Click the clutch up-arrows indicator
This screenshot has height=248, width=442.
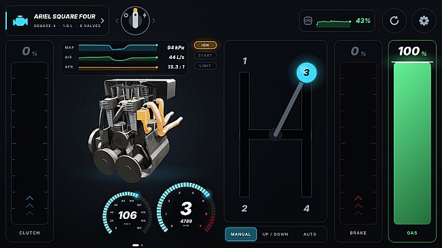click(30, 206)
